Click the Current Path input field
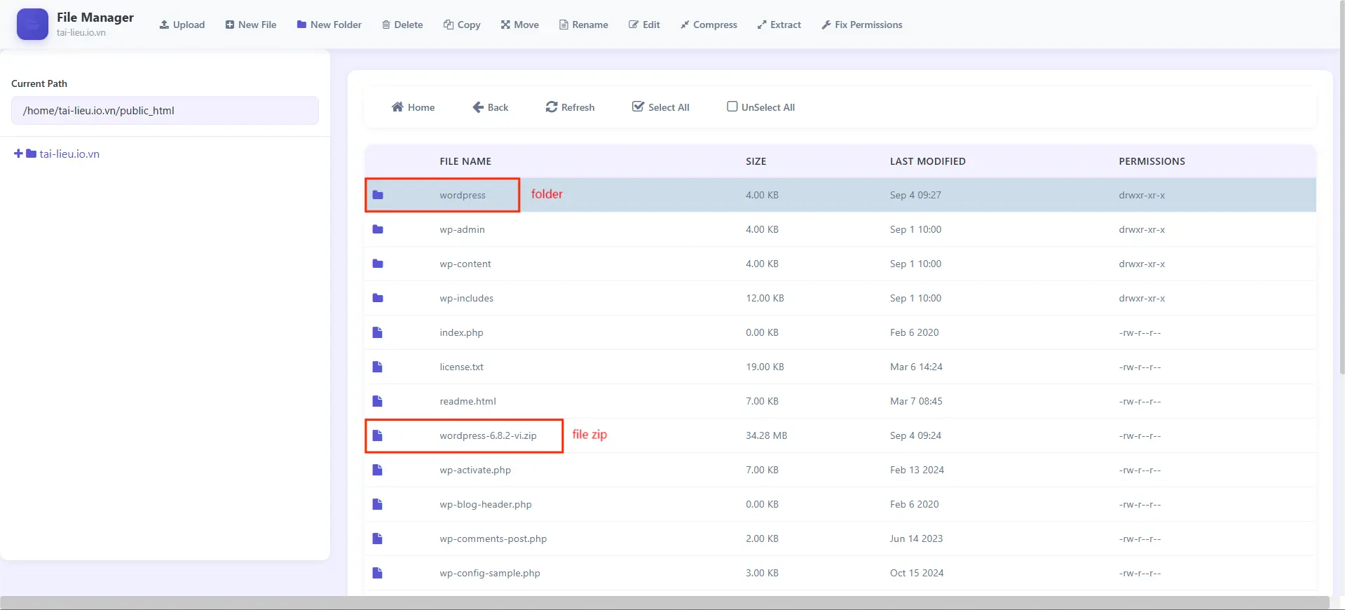Viewport: 1345px width, 610px height. tap(165, 111)
